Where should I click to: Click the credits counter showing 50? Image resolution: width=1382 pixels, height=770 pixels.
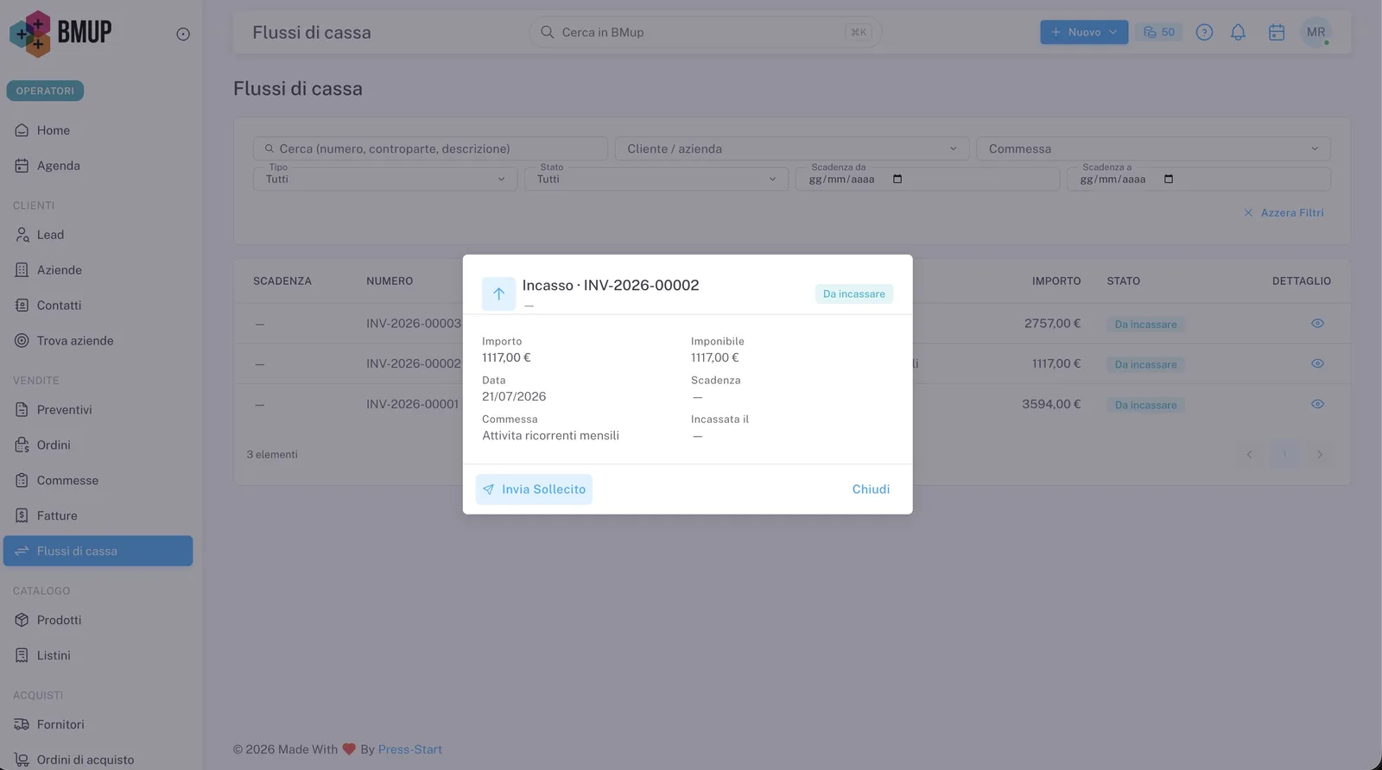point(1159,32)
